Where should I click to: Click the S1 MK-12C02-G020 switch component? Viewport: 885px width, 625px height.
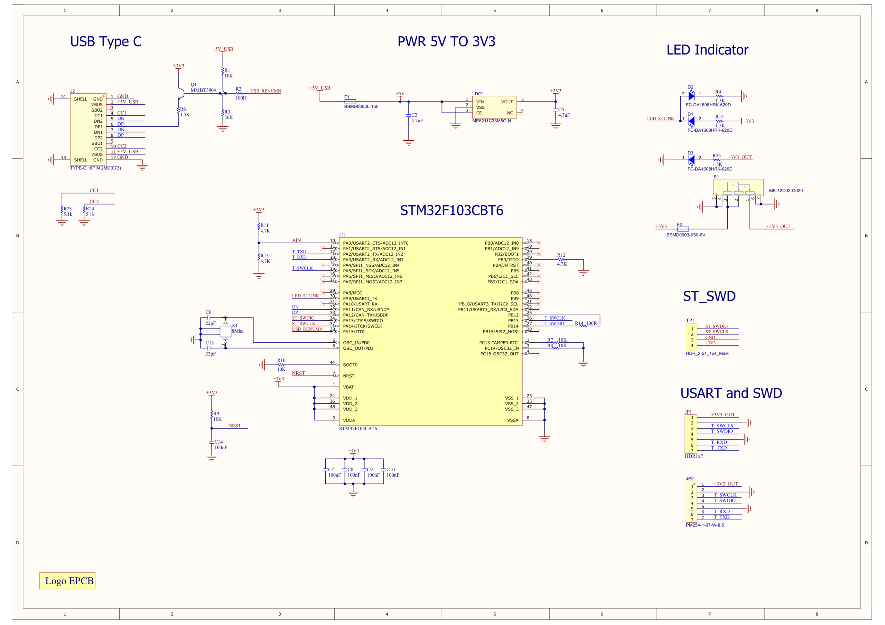click(738, 188)
